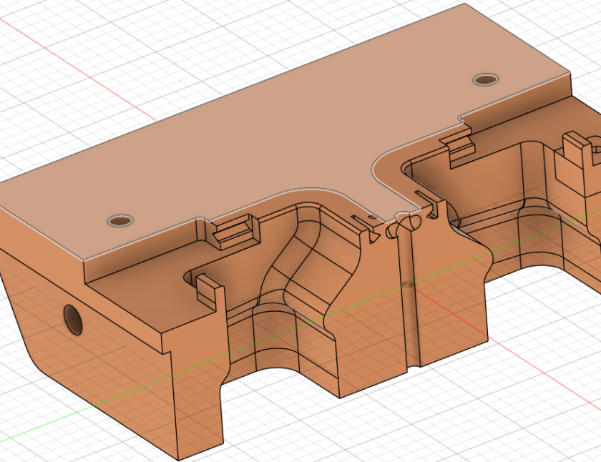601x462 pixels.
Task: Click the clip tab at the right cavity's top edge
Action: [458, 145]
